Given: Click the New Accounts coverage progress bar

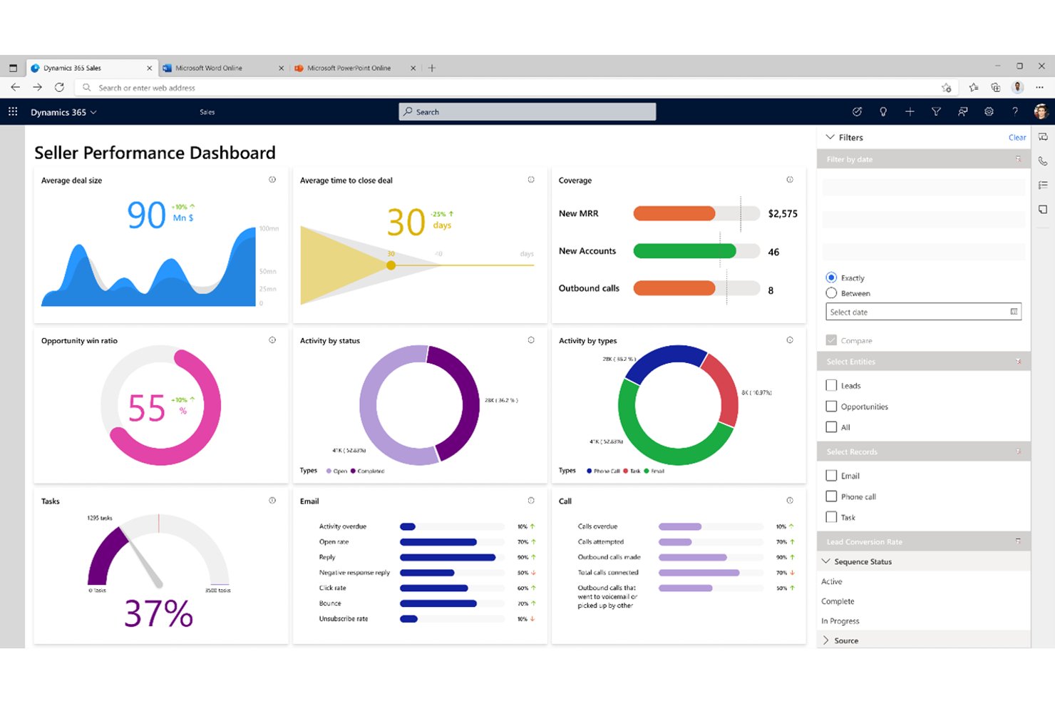Looking at the screenshot, I should (696, 251).
